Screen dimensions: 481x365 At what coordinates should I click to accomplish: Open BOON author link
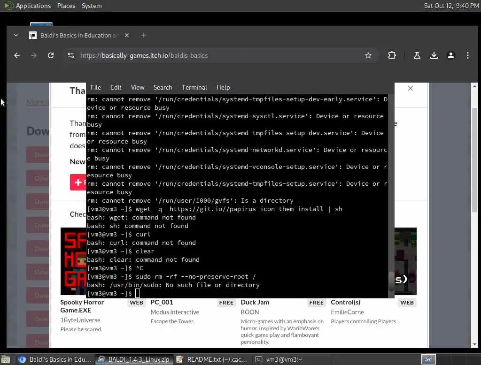(x=250, y=312)
